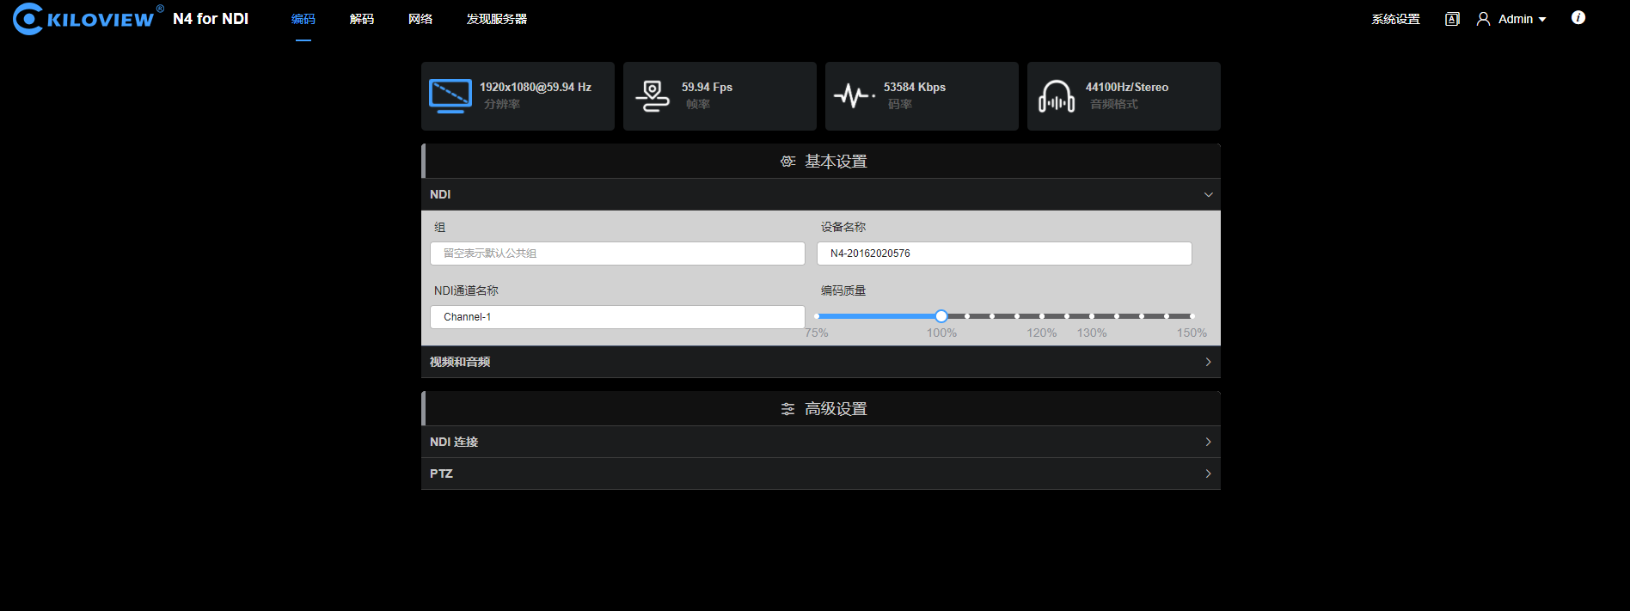
Task: Click the 高级设置 heading text
Action: [x=836, y=409]
